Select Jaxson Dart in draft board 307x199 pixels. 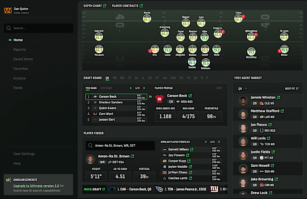point(116,119)
